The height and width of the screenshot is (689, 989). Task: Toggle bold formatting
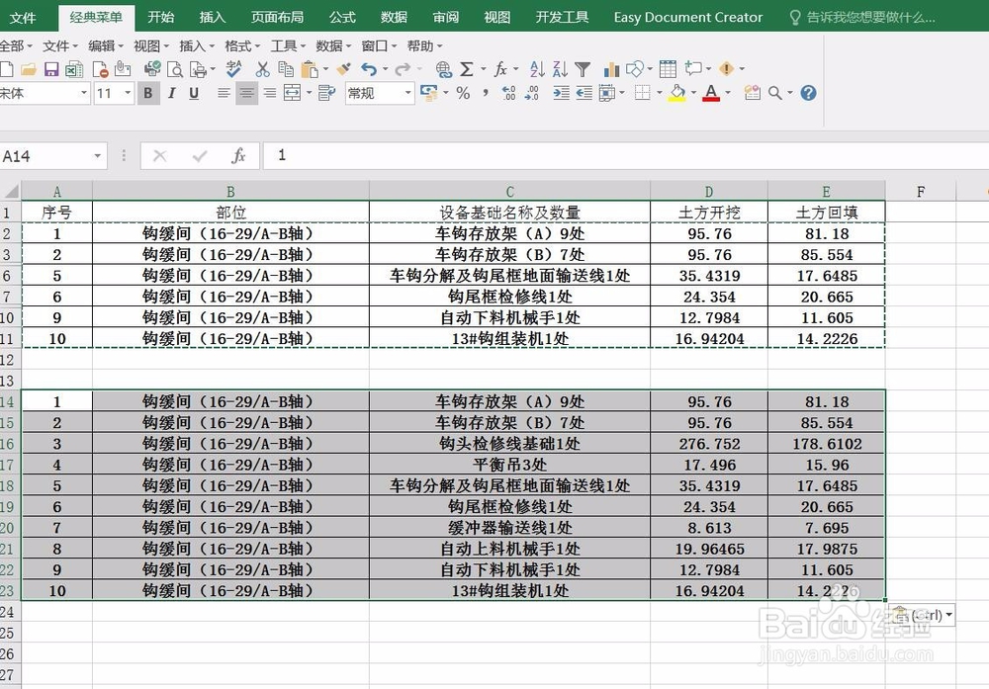click(148, 93)
